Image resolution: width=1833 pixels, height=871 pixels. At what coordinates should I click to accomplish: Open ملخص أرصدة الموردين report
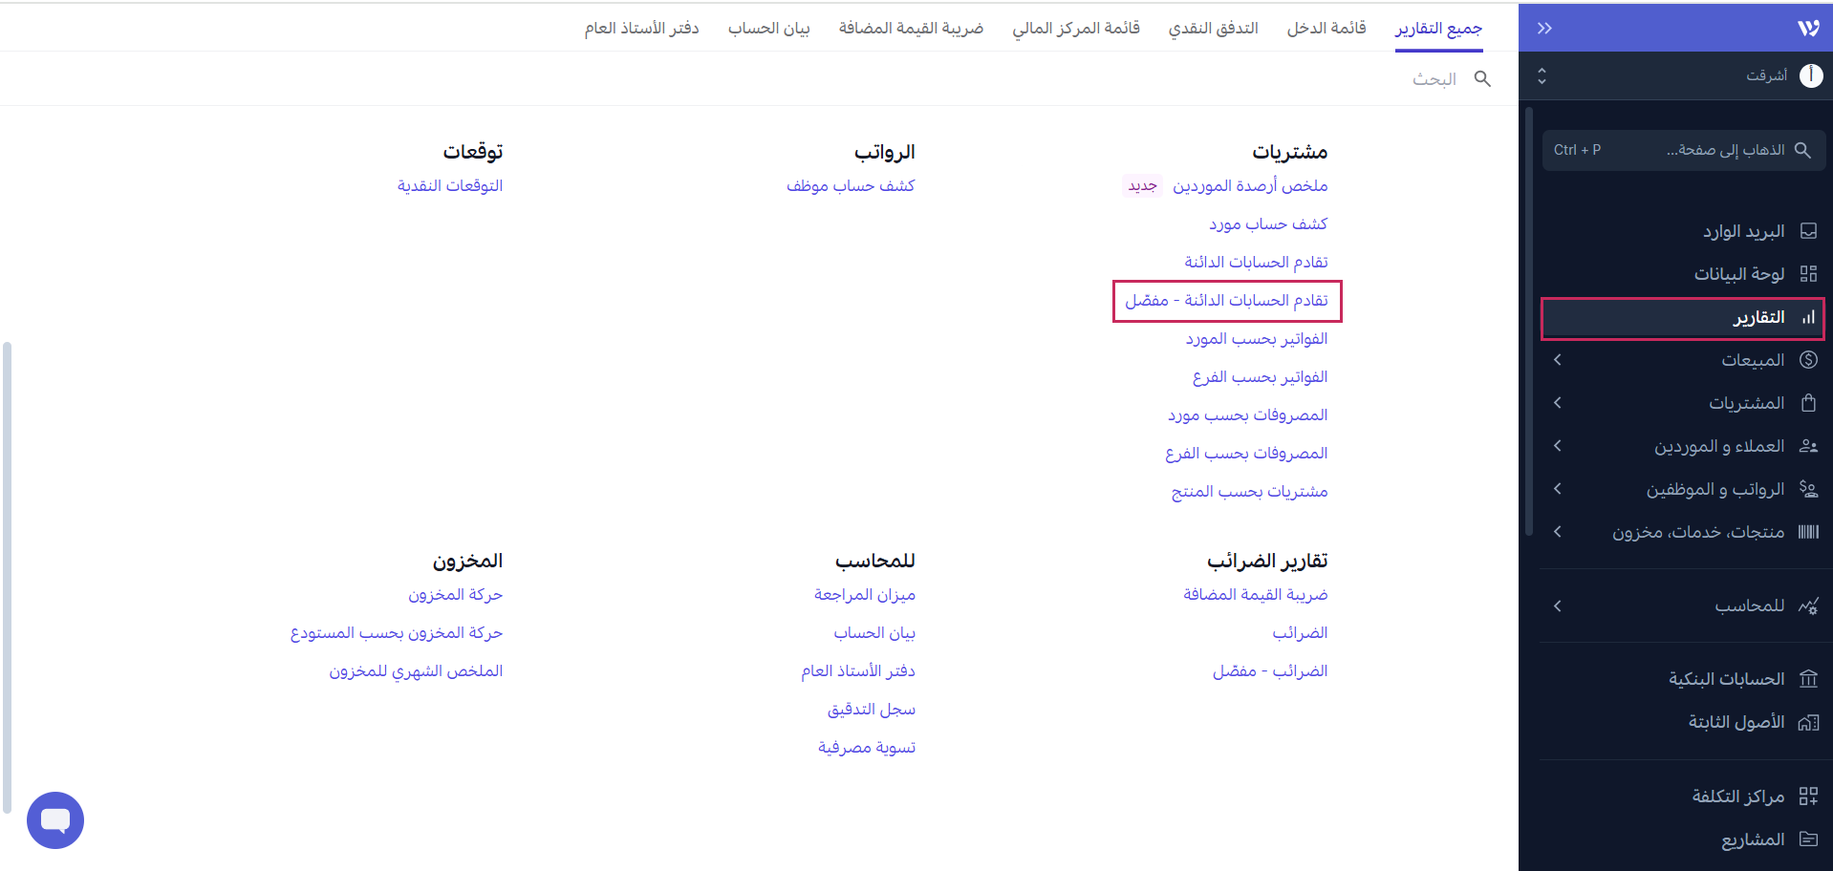[1250, 186]
